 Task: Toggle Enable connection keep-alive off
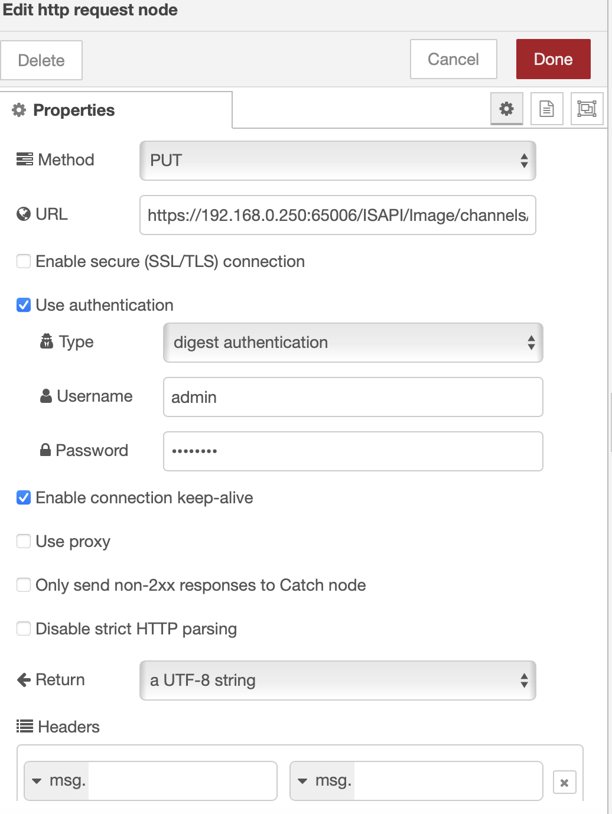24,498
